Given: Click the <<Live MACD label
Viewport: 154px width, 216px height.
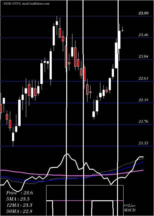Looking at the screenshot, I should pos(130,208).
